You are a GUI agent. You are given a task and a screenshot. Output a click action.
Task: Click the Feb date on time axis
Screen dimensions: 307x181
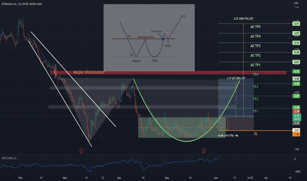click(20, 178)
